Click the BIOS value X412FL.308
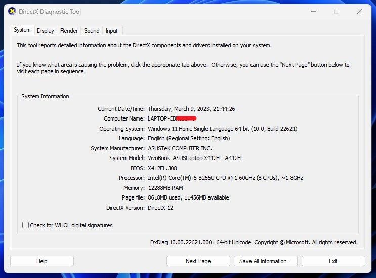 pos(162,168)
